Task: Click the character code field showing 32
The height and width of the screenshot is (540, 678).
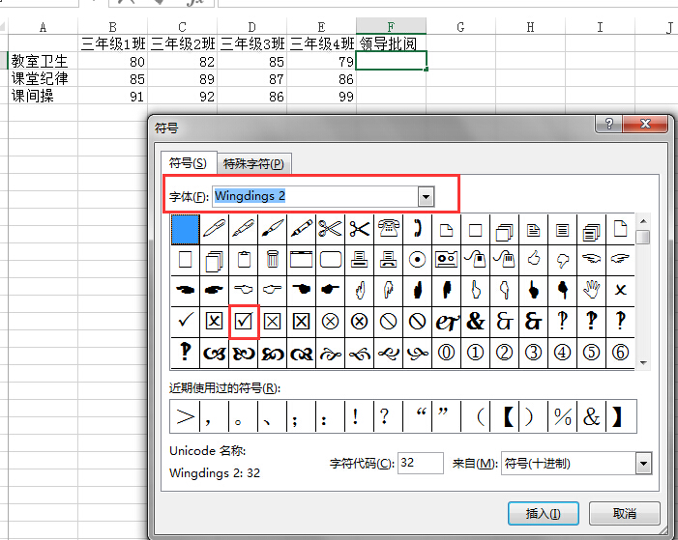Action: [x=421, y=463]
